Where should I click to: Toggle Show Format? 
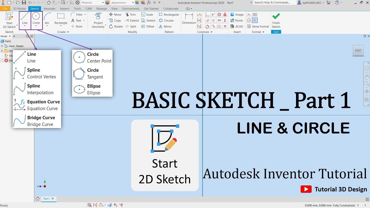258,27
